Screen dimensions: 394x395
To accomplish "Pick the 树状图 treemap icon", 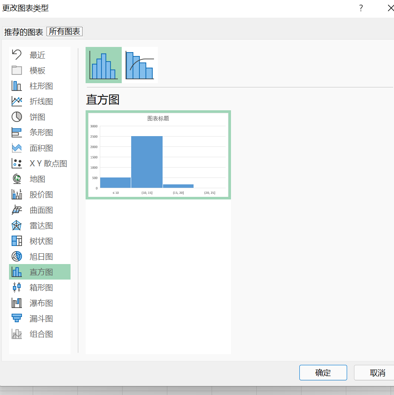I will coord(17,241).
